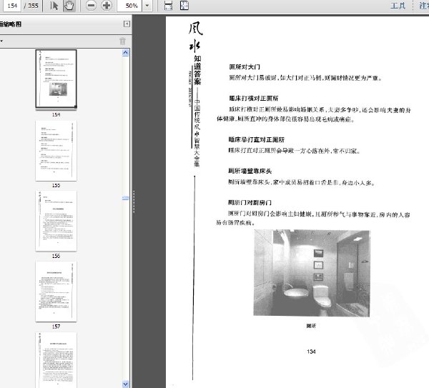The height and width of the screenshot is (388, 429).
Task: Click heading 厕所门对厨房门
Action: click(250, 203)
